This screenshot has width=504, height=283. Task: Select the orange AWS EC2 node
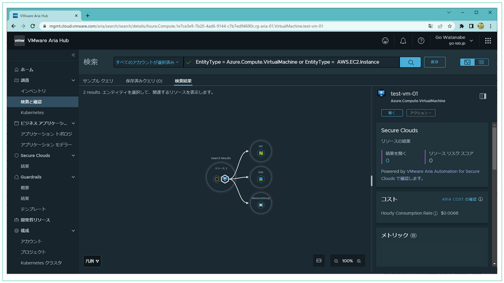pyautogui.click(x=217, y=179)
